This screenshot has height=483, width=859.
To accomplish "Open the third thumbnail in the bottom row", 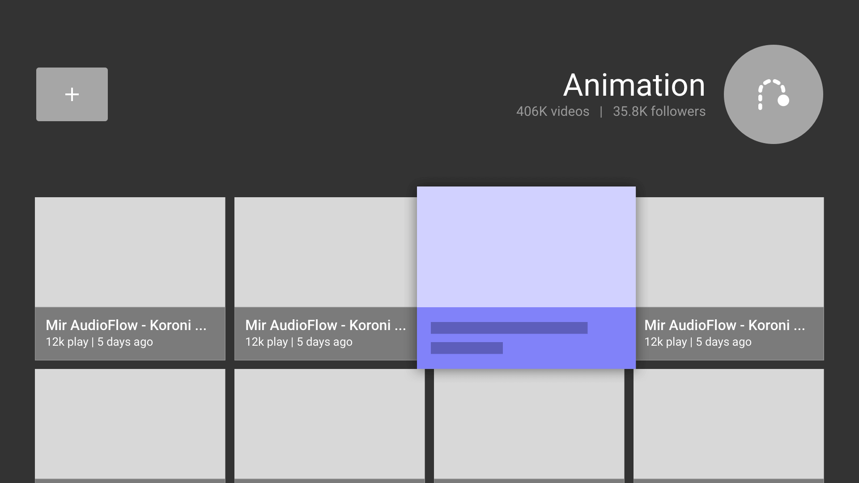I will [529, 424].
